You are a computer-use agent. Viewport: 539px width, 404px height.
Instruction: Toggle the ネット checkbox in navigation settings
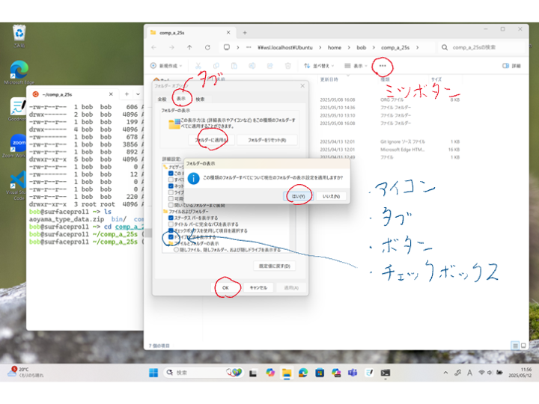click(171, 186)
